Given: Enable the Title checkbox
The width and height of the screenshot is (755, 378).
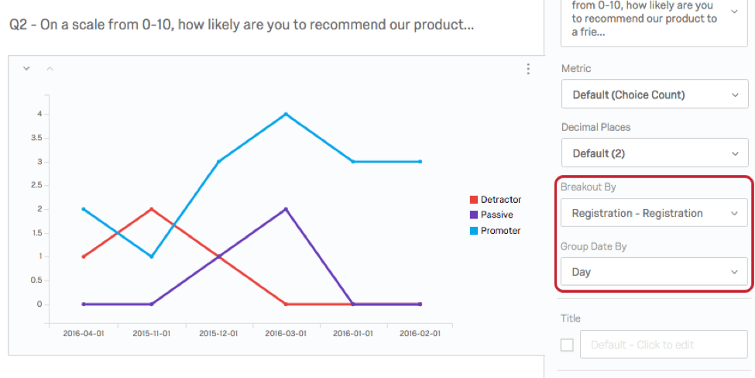Looking at the screenshot, I should 567,345.
